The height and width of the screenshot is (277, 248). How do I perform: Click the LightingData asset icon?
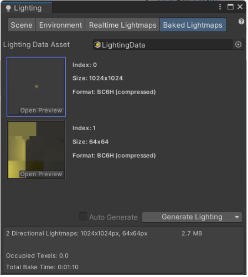(98, 45)
